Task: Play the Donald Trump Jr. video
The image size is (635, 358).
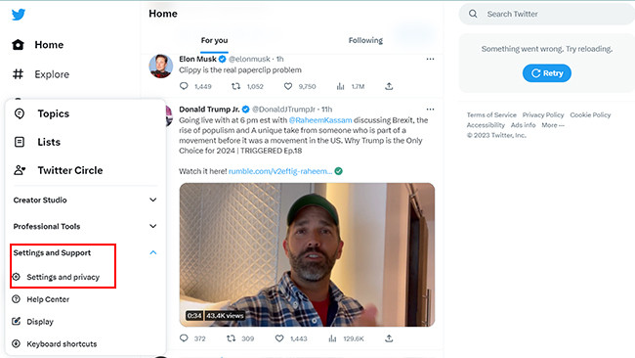Action: pos(307,254)
